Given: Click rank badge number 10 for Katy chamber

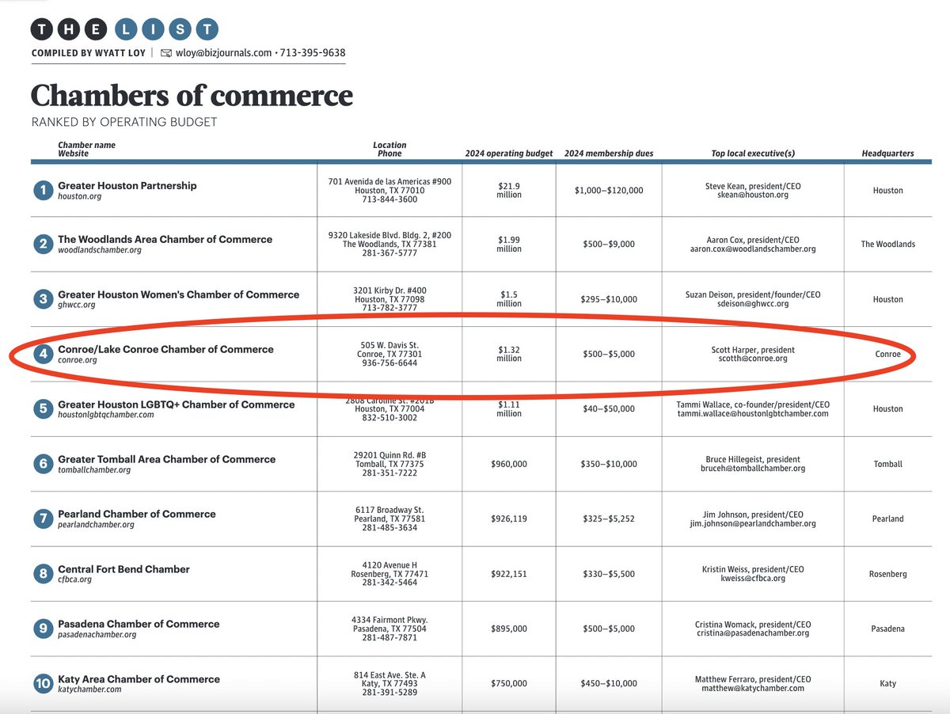Looking at the screenshot, I should [43, 684].
